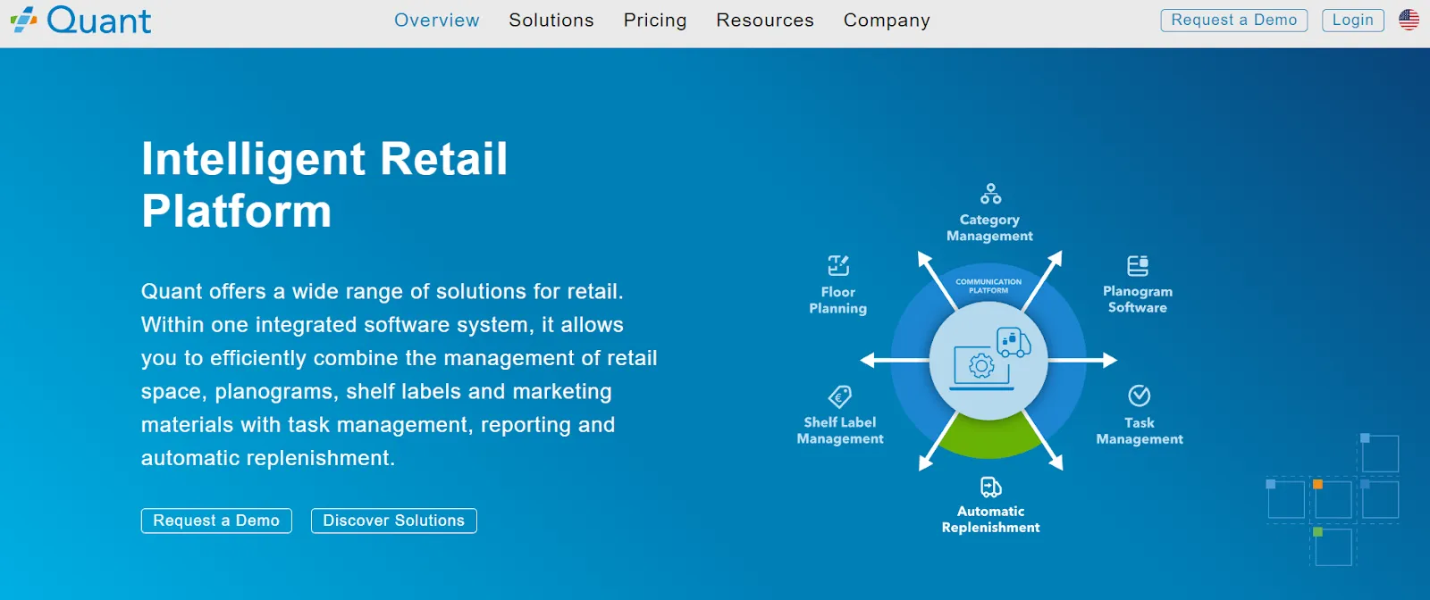The width and height of the screenshot is (1430, 600).
Task: Click the Shelf Label Management label
Action: (840, 430)
